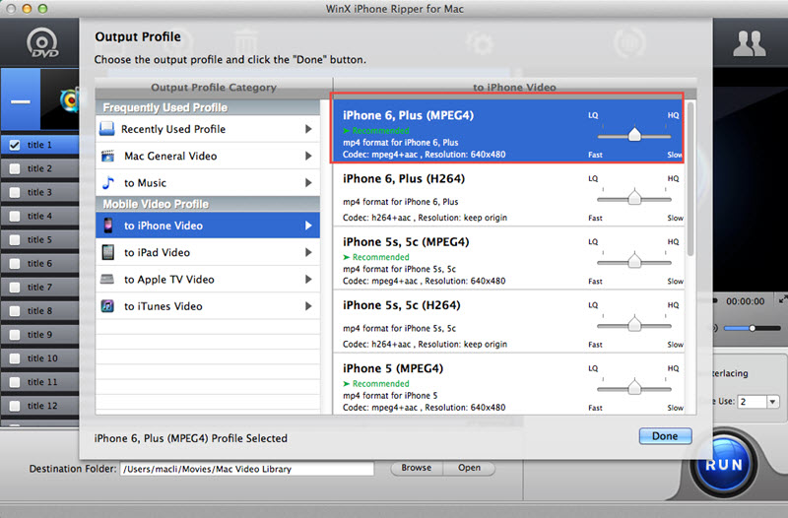Select Mac General Video category
Screen dimensions: 788x518
click(x=208, y=156)
